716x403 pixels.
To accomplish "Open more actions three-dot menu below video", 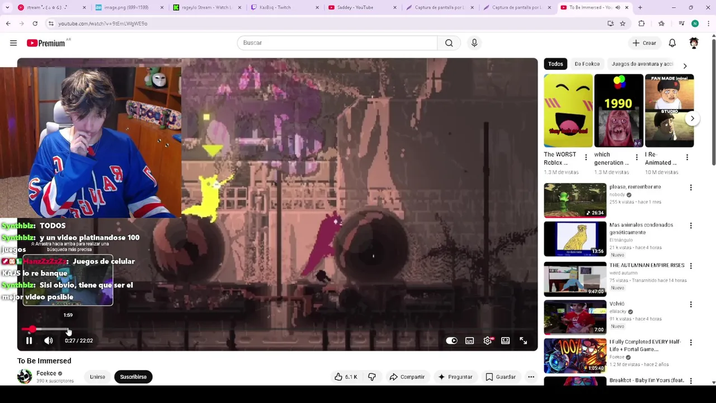I will coord(531,377).
